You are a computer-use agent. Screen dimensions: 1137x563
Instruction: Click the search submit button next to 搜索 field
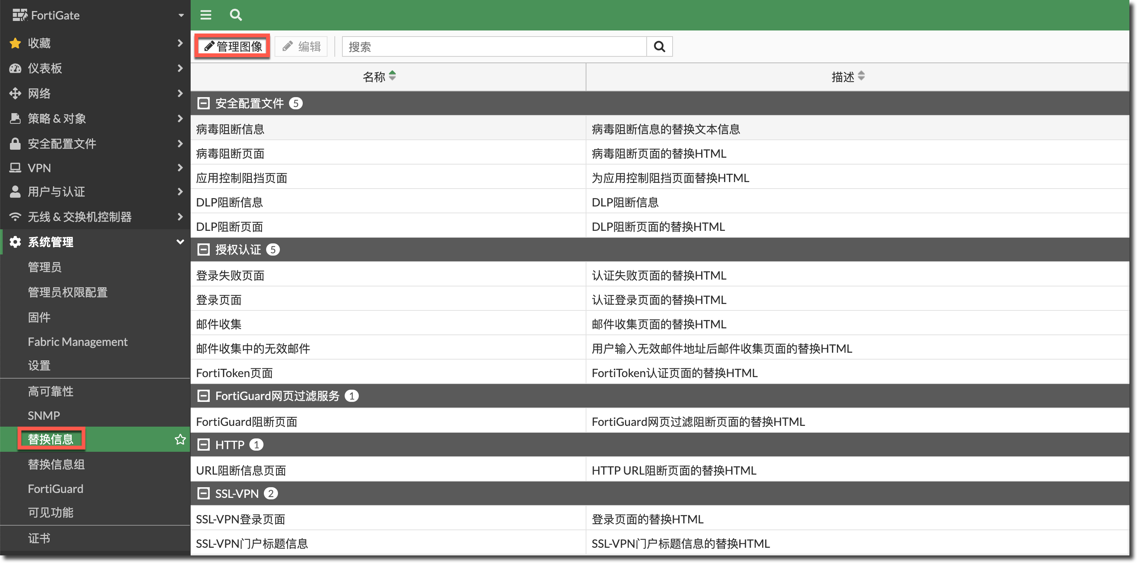click(659, 47)
